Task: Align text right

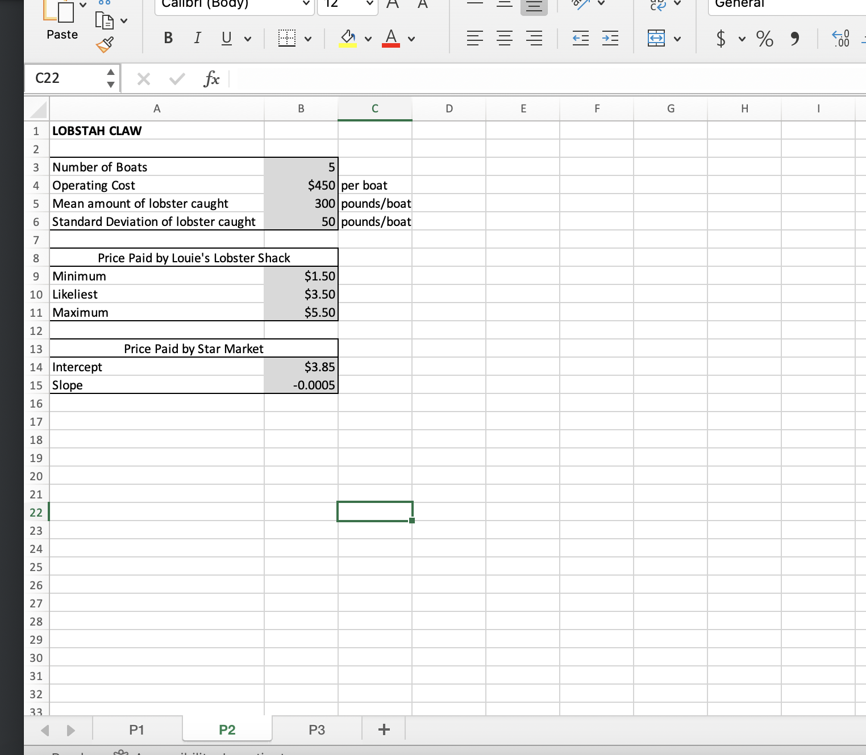Action: [x=534, y=39]
